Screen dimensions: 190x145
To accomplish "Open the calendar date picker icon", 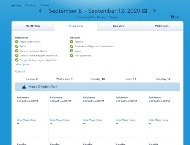I will pos(145,11).
